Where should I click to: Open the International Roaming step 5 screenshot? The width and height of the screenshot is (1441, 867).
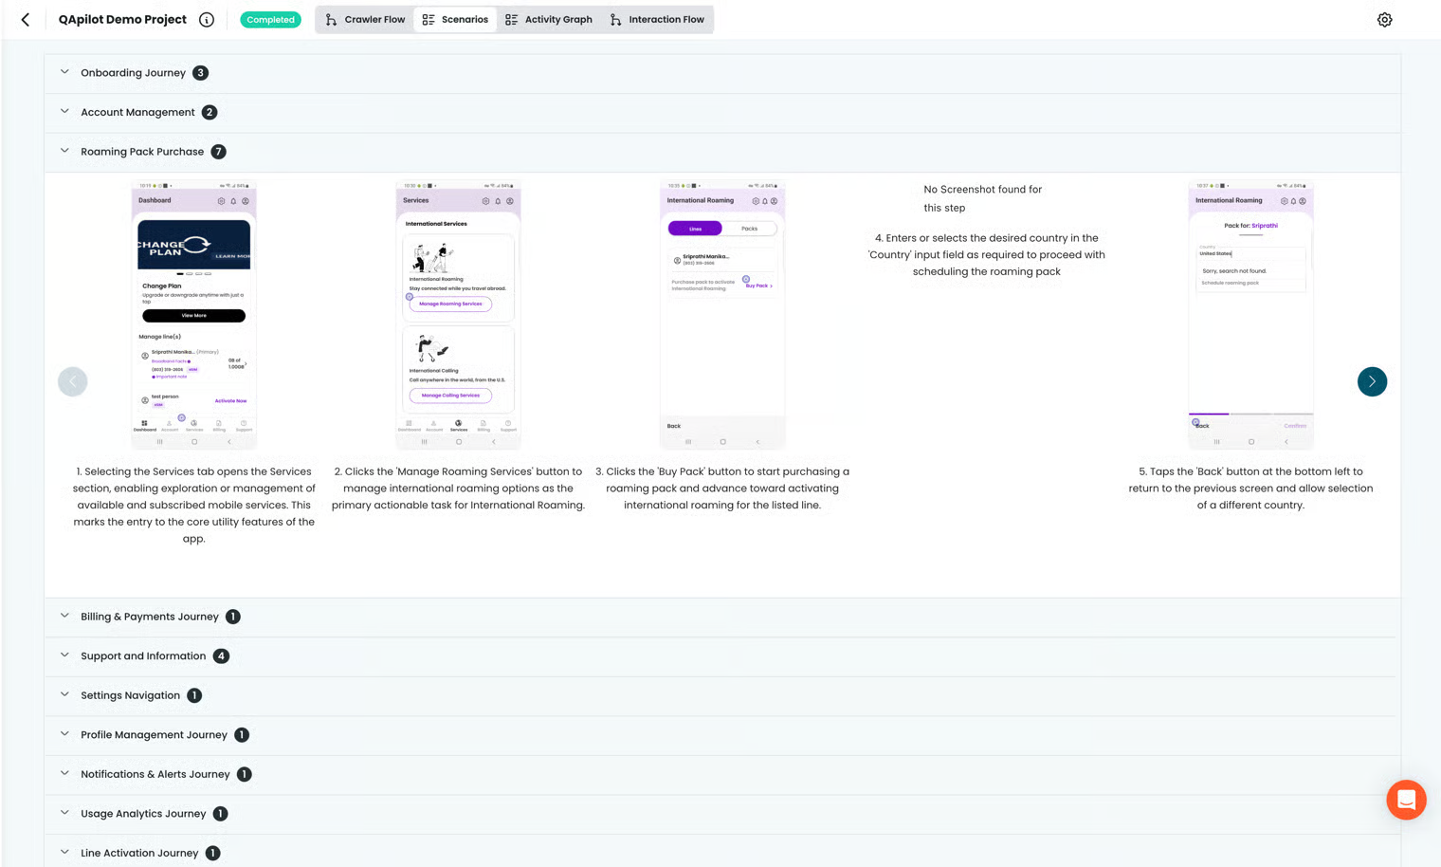1250,315
